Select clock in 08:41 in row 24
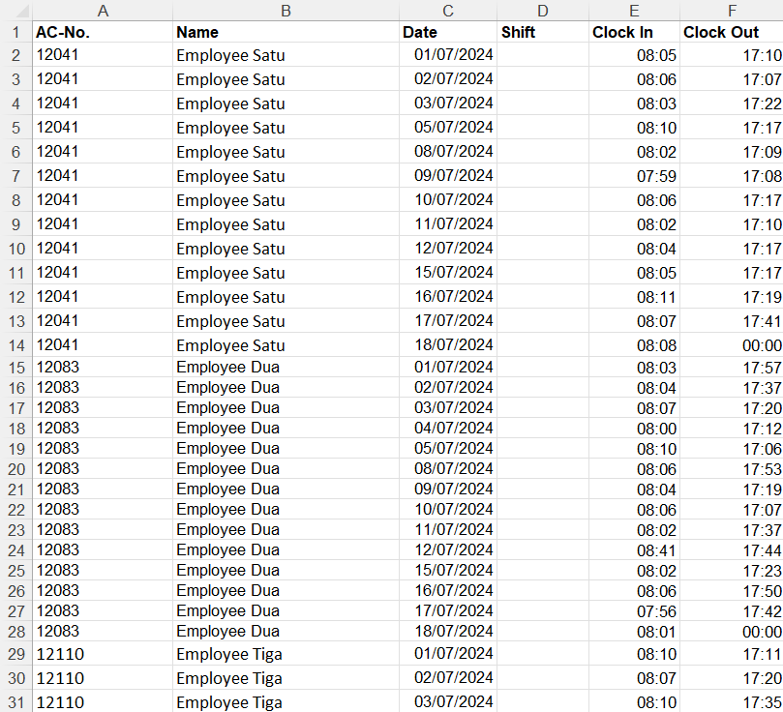This screenshot has height=712, width=783. (x=634, y=549)
